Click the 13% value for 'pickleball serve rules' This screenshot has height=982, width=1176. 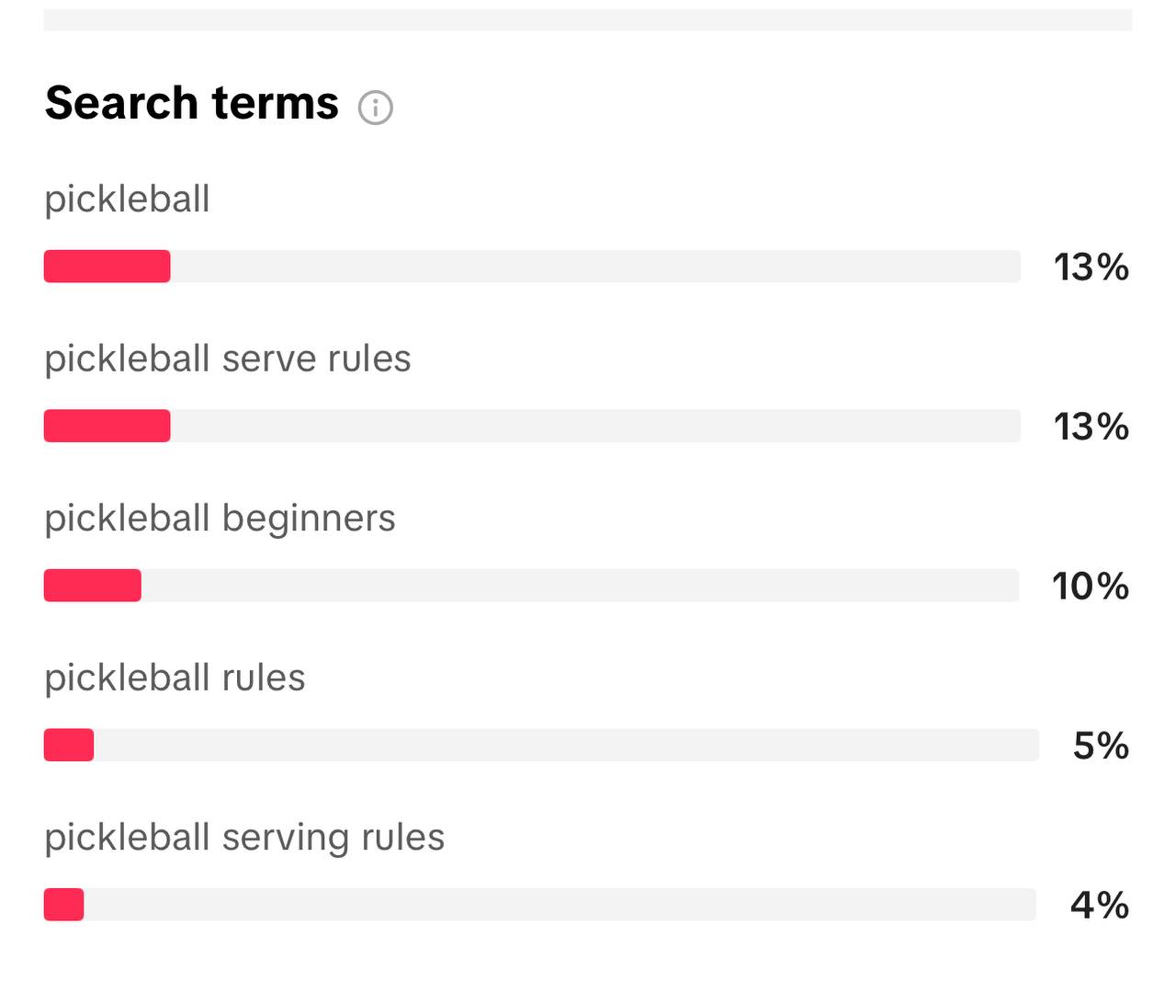[1091, 427]
